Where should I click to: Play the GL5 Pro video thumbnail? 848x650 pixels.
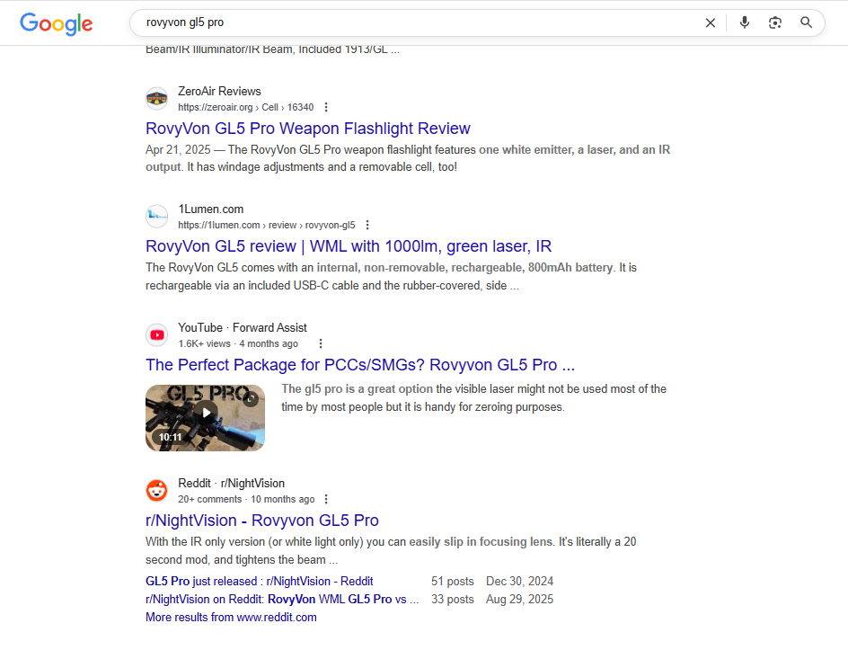(x=205, y=418)
